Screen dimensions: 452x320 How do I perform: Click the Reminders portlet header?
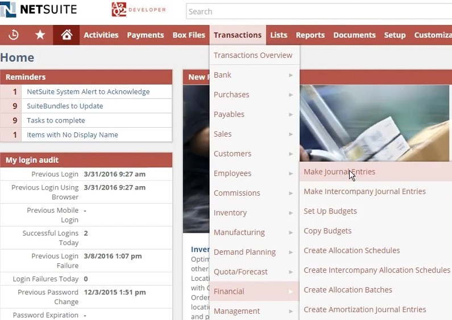click(x=86, y=77)
